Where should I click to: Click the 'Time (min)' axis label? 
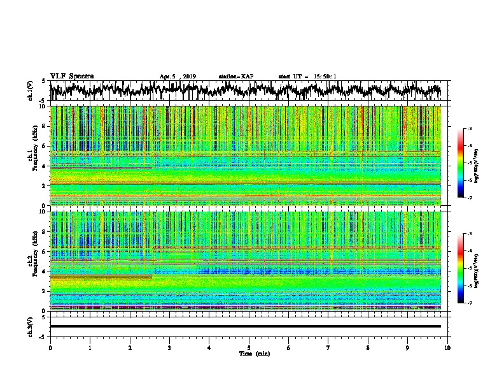pos(255,354)
